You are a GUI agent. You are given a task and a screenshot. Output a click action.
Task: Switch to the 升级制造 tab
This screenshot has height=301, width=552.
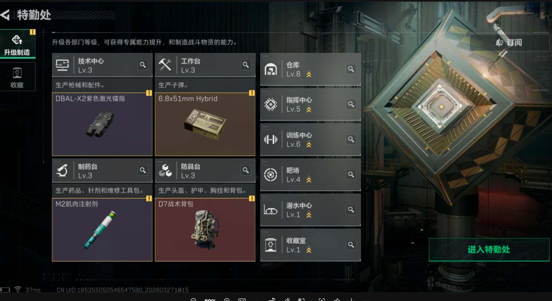[18, 44]
